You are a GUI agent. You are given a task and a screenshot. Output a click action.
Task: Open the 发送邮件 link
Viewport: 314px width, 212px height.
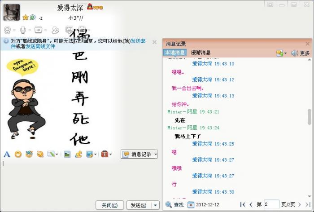[138, 41]
